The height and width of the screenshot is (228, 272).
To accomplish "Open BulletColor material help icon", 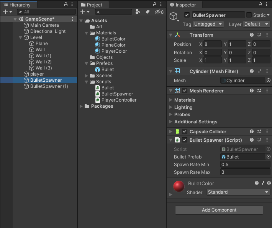I will coord(257,183).
